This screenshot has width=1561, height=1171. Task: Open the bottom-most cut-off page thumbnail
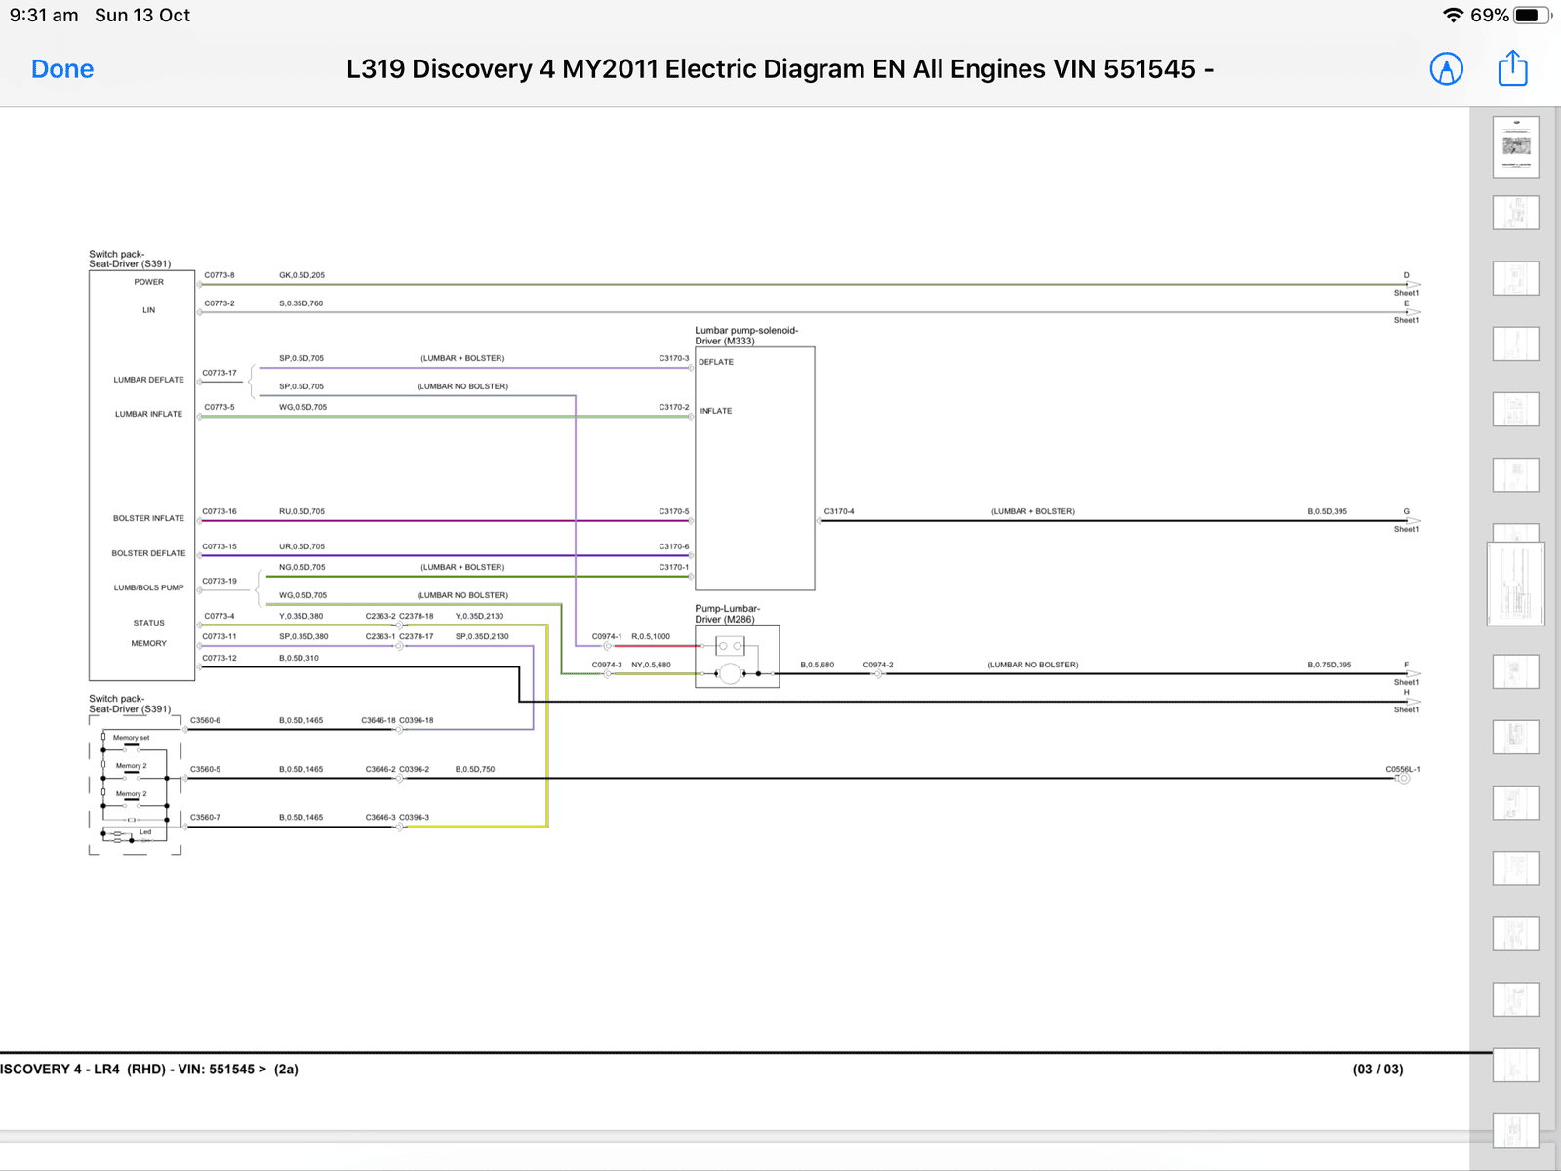click(x=1515, y=1130)
